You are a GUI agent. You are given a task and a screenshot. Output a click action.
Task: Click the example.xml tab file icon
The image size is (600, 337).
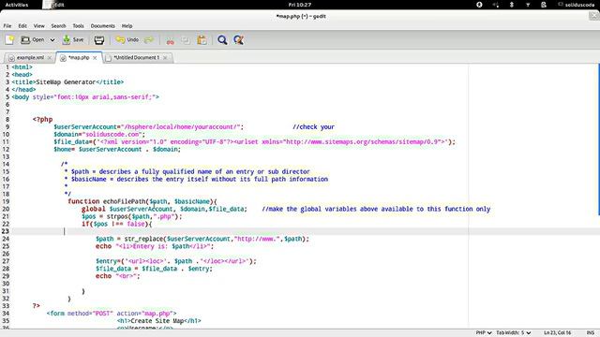[x=11, y=58]
